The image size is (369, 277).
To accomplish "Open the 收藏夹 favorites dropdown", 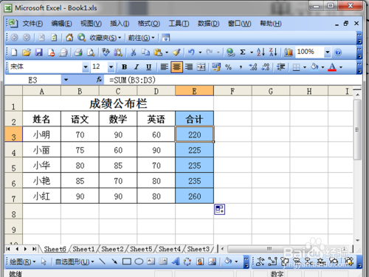I will click(106, 38).
